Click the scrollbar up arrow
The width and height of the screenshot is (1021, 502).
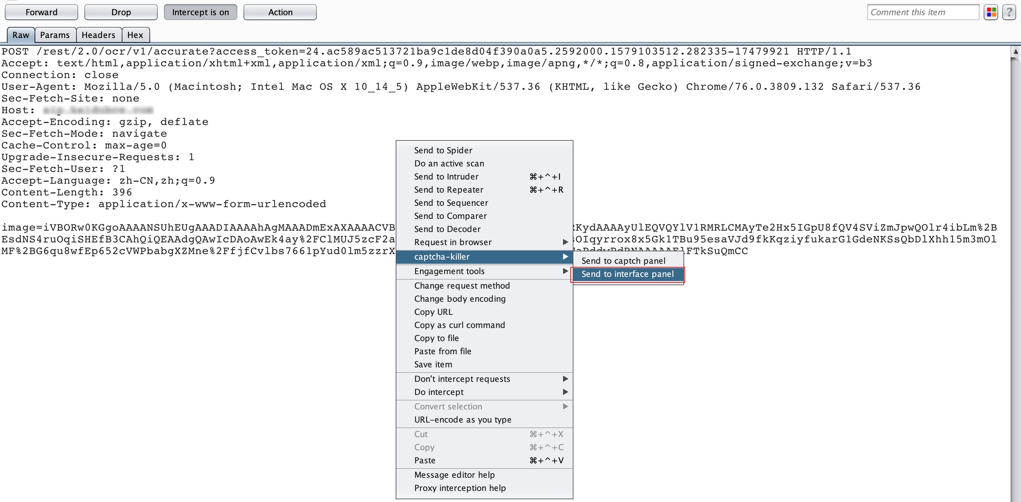tap(1015, 51)
